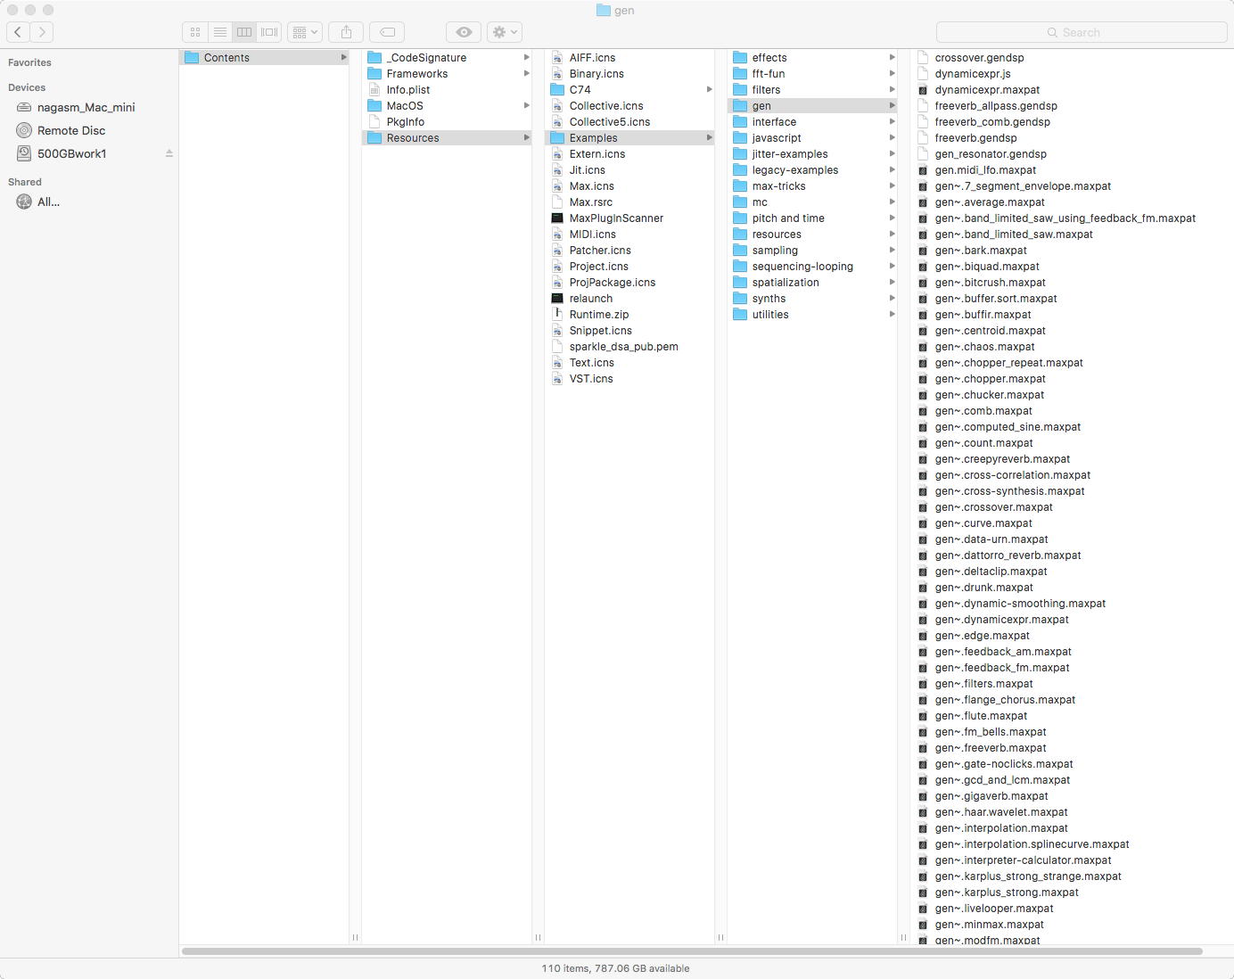
Task: Select gen~.biquad.maxpat patcher icon
Action: (923, 266)
